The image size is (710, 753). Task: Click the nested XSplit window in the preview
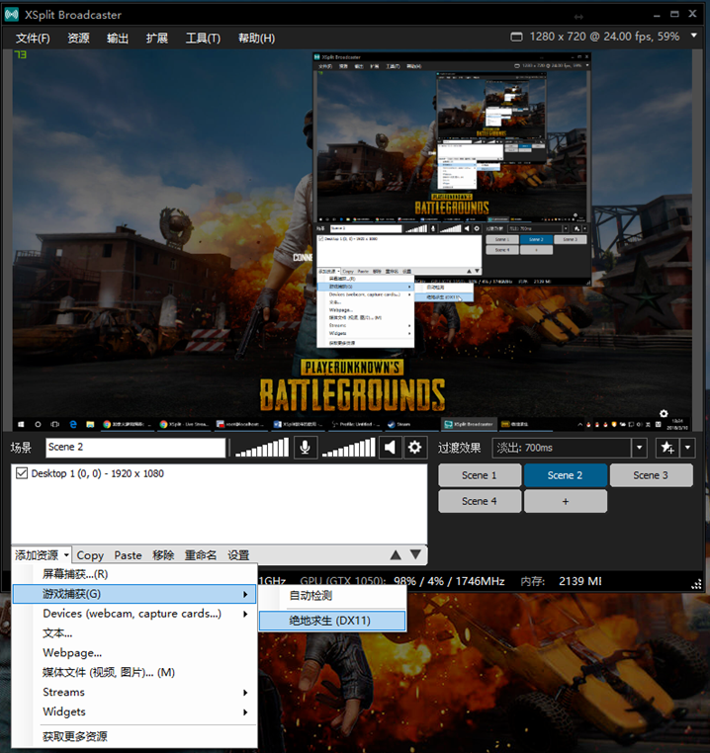coord(452,168)
